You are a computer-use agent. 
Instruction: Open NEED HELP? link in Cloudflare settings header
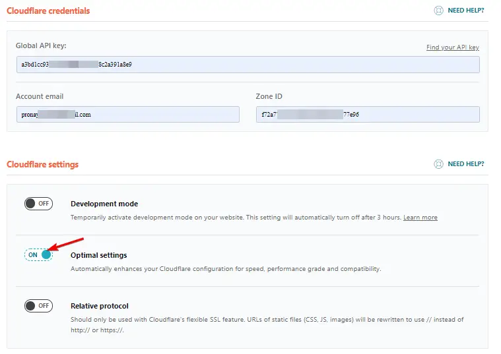(465, 164)
